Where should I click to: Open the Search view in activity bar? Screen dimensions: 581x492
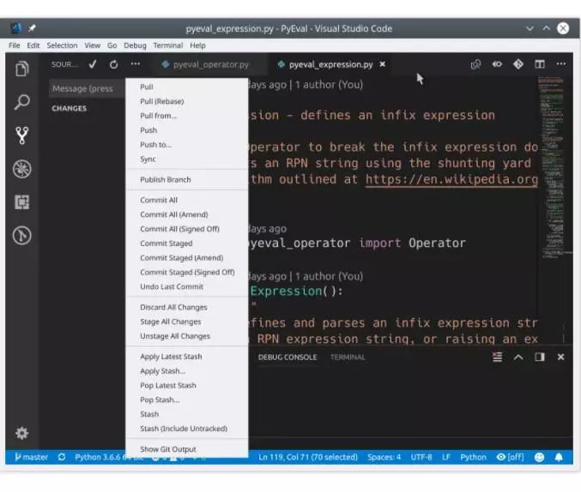(x=21, y=102)
